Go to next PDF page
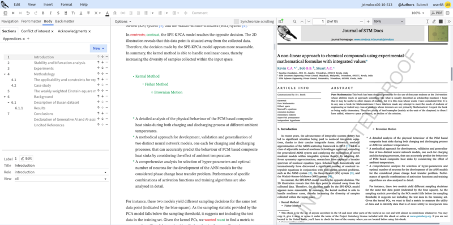The width and height of the screenshot is (453, 225). [x=309, y=22]
